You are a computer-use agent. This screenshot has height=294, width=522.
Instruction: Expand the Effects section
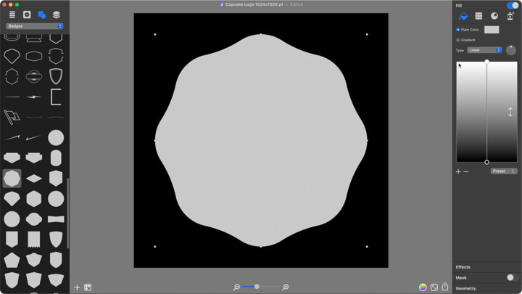tap(463, 267)
